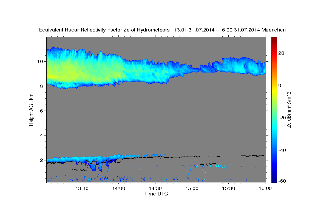Click the 'Height AGL km' axis label
The height and width of the screenshot is (219, 329).
pos(32,109)
